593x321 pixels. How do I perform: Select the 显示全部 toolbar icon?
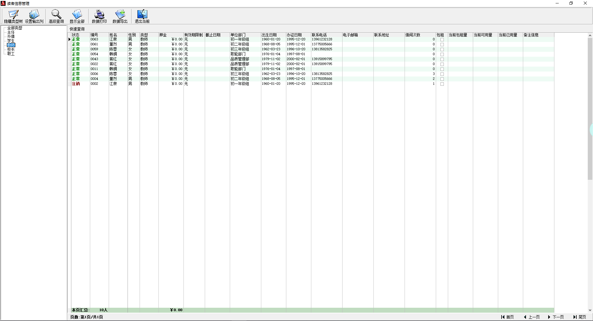77,16
